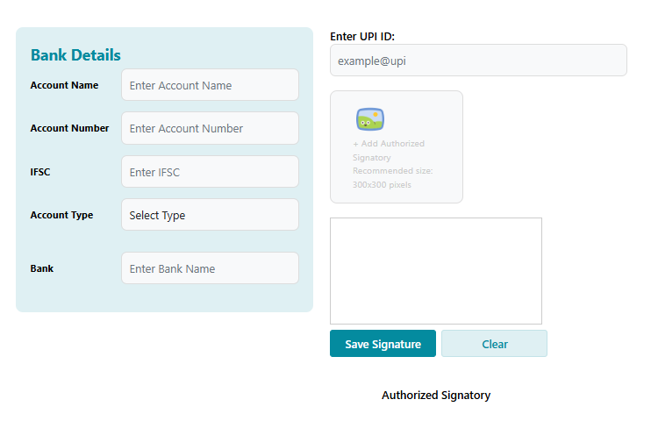Click into the Enter Account Number field
Viewport: 651px width, 421px height.
click(210, 128)
